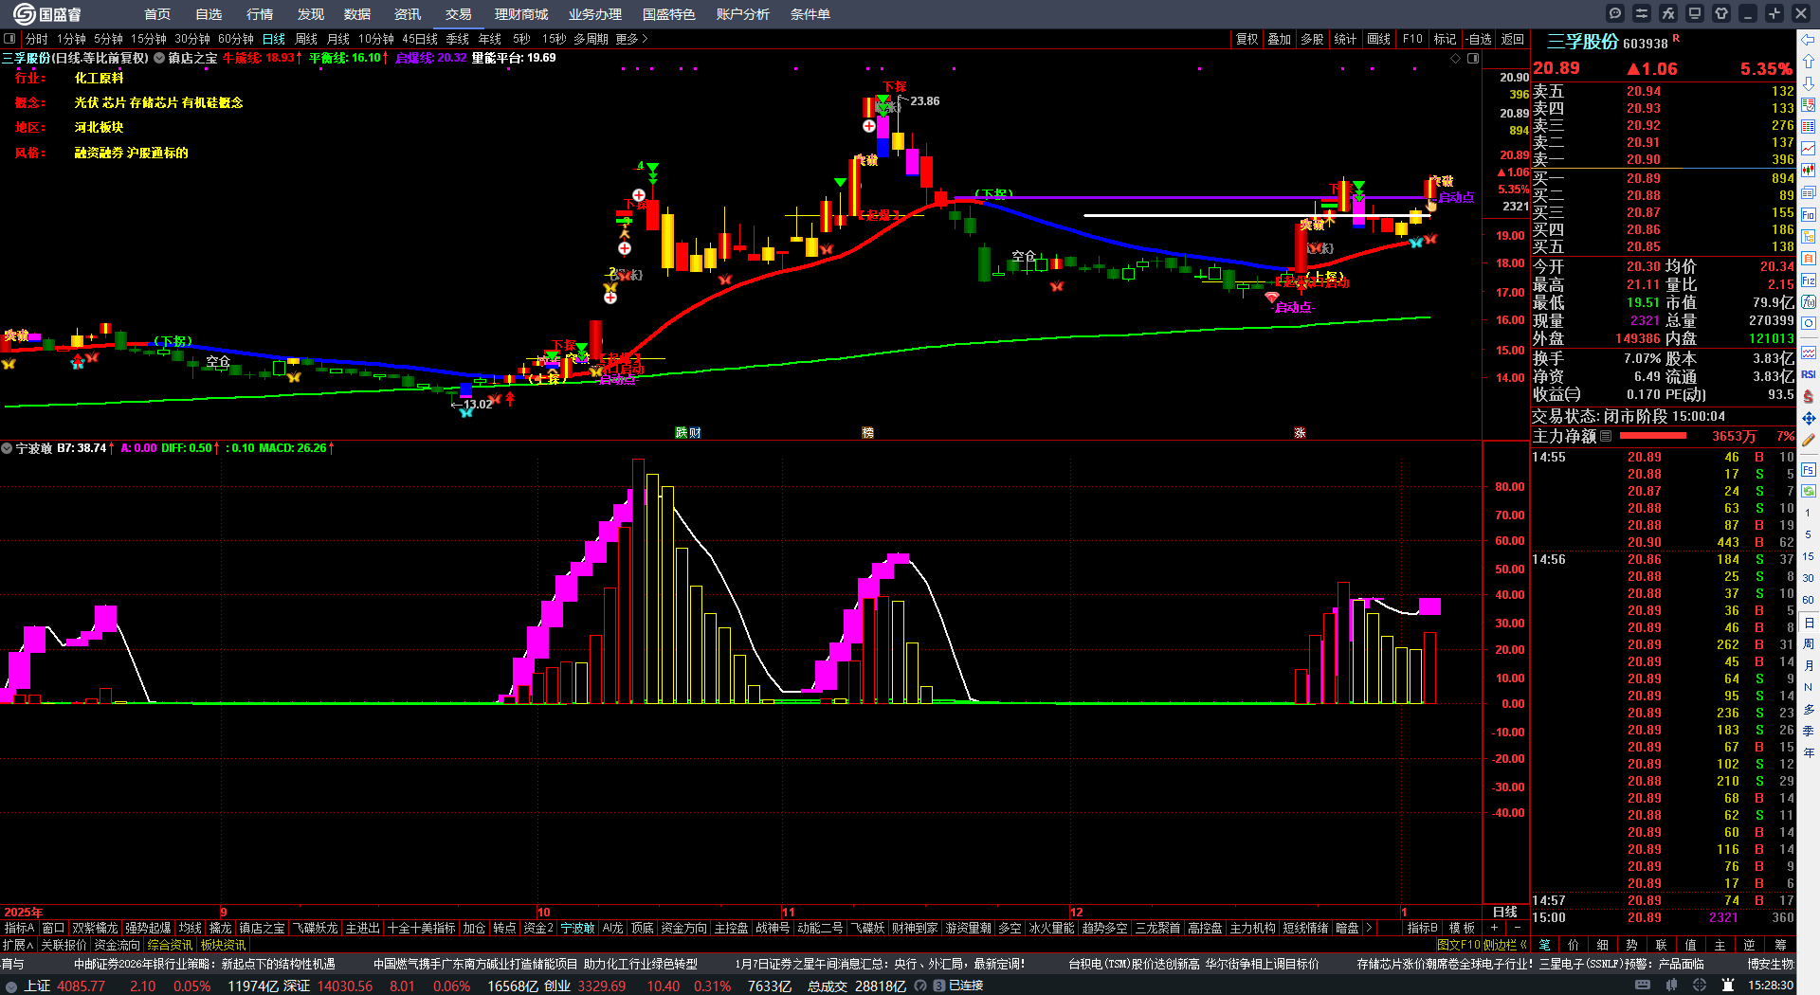The height and width of the screenshot is (995, 1820).
Task: Toggle the 画线 drawing line mode
Action: tap(1378, 39)
